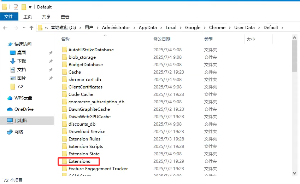This screenshot has height=184, width=300.
Task: Expand the hidden breadcrumb path chevron «
Action: (46, 28)
